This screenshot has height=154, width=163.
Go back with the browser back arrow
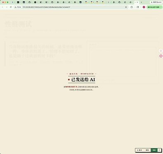coord(2,7)
